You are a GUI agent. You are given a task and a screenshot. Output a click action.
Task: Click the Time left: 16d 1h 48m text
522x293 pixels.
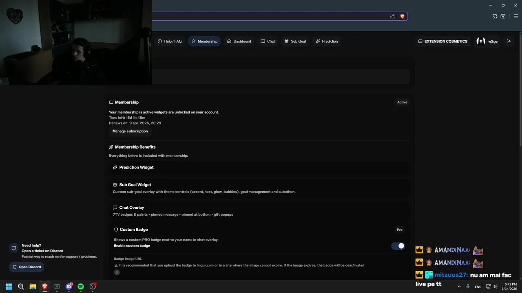tap(127, 118)
